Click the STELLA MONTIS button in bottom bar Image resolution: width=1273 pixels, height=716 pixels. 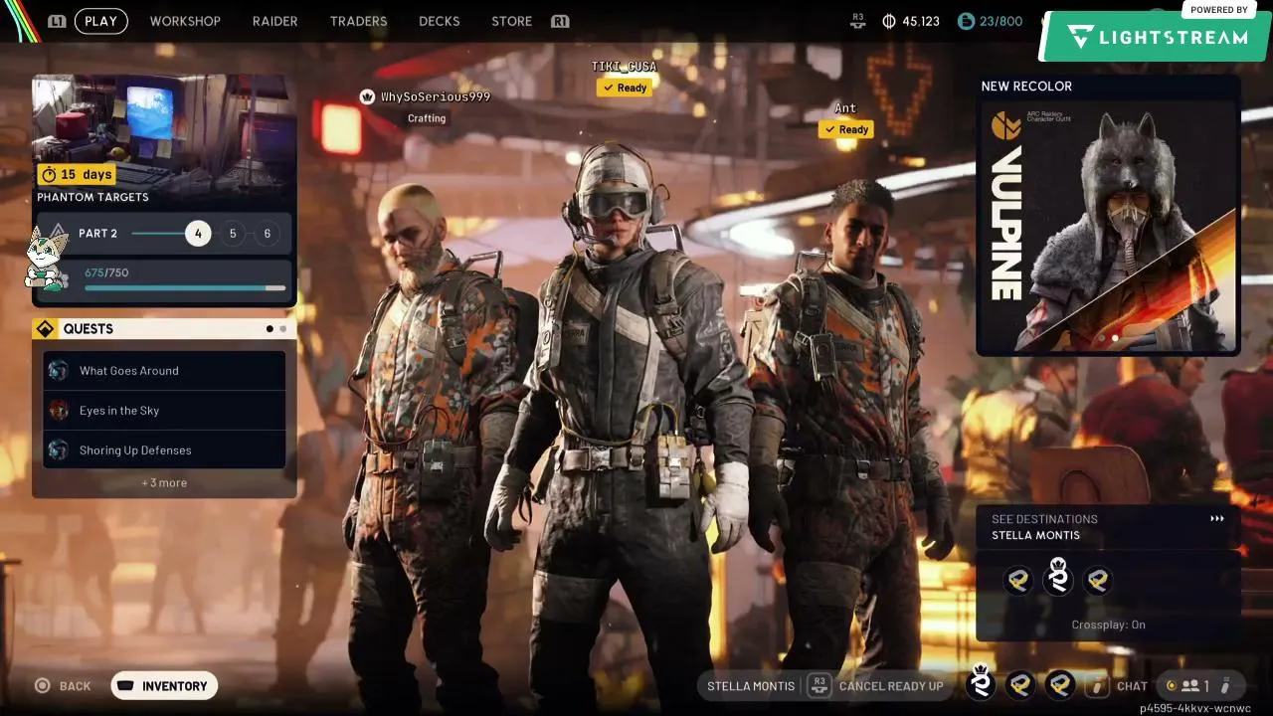click(751, 686)
